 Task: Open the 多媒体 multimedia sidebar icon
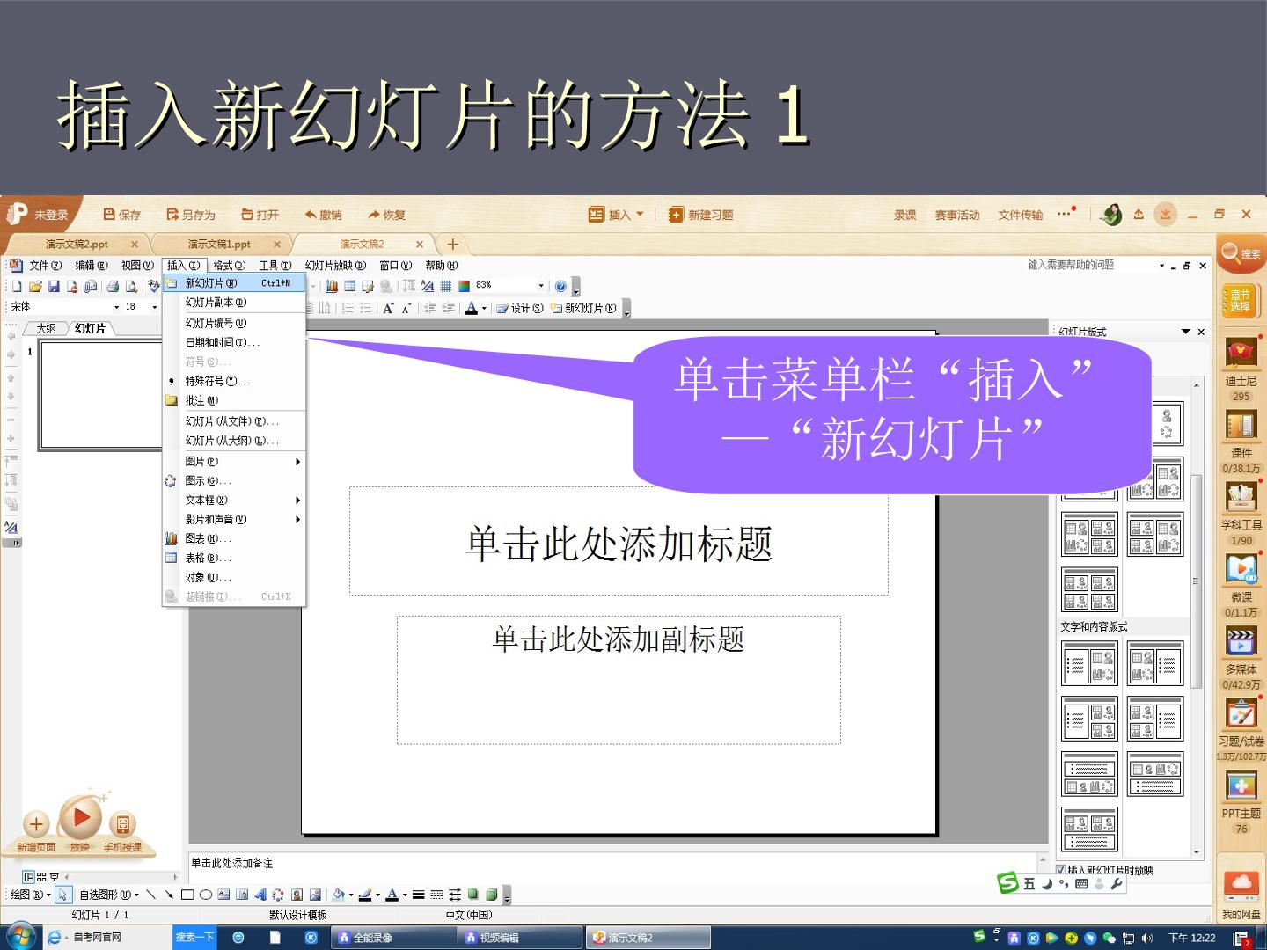(x=1241, y=640)
